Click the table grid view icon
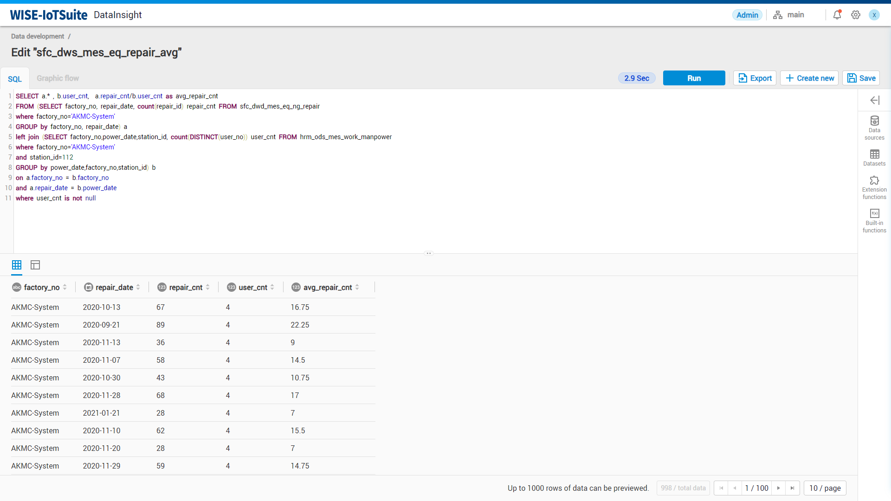This screenshot has width=891, height=501. coord(17,264)
